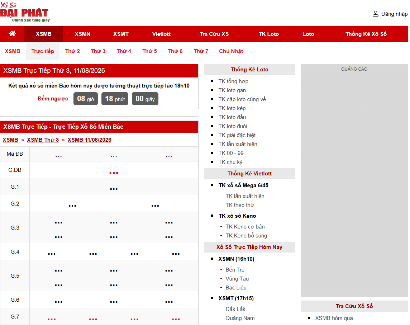Click the Đăng nhập login link
Image resolution: width=410 pixels, height=325 pixels.
tap(394, 14)
